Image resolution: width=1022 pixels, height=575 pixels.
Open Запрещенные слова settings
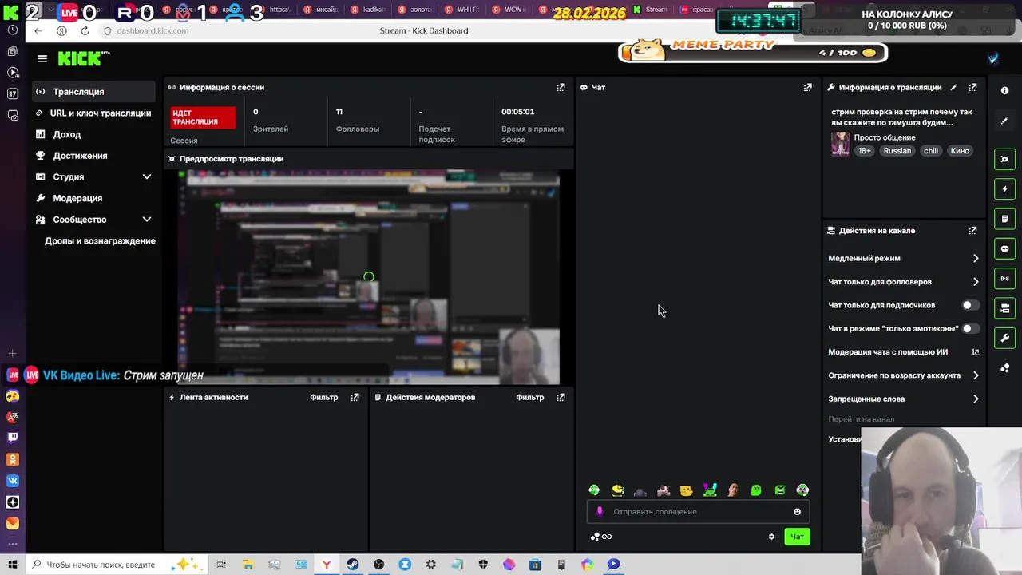pyautogui.click(x=904, y=399)
